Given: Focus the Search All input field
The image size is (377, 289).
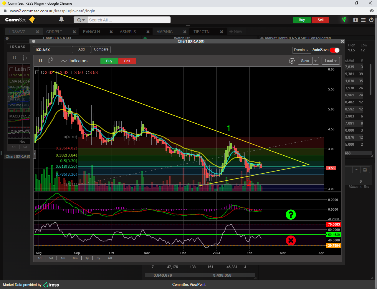Looking at the screenshot, I should coord(129,20).
